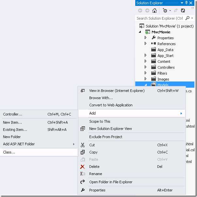Click the red Delete X icon
197x197 pixels.
click(82, 167)
